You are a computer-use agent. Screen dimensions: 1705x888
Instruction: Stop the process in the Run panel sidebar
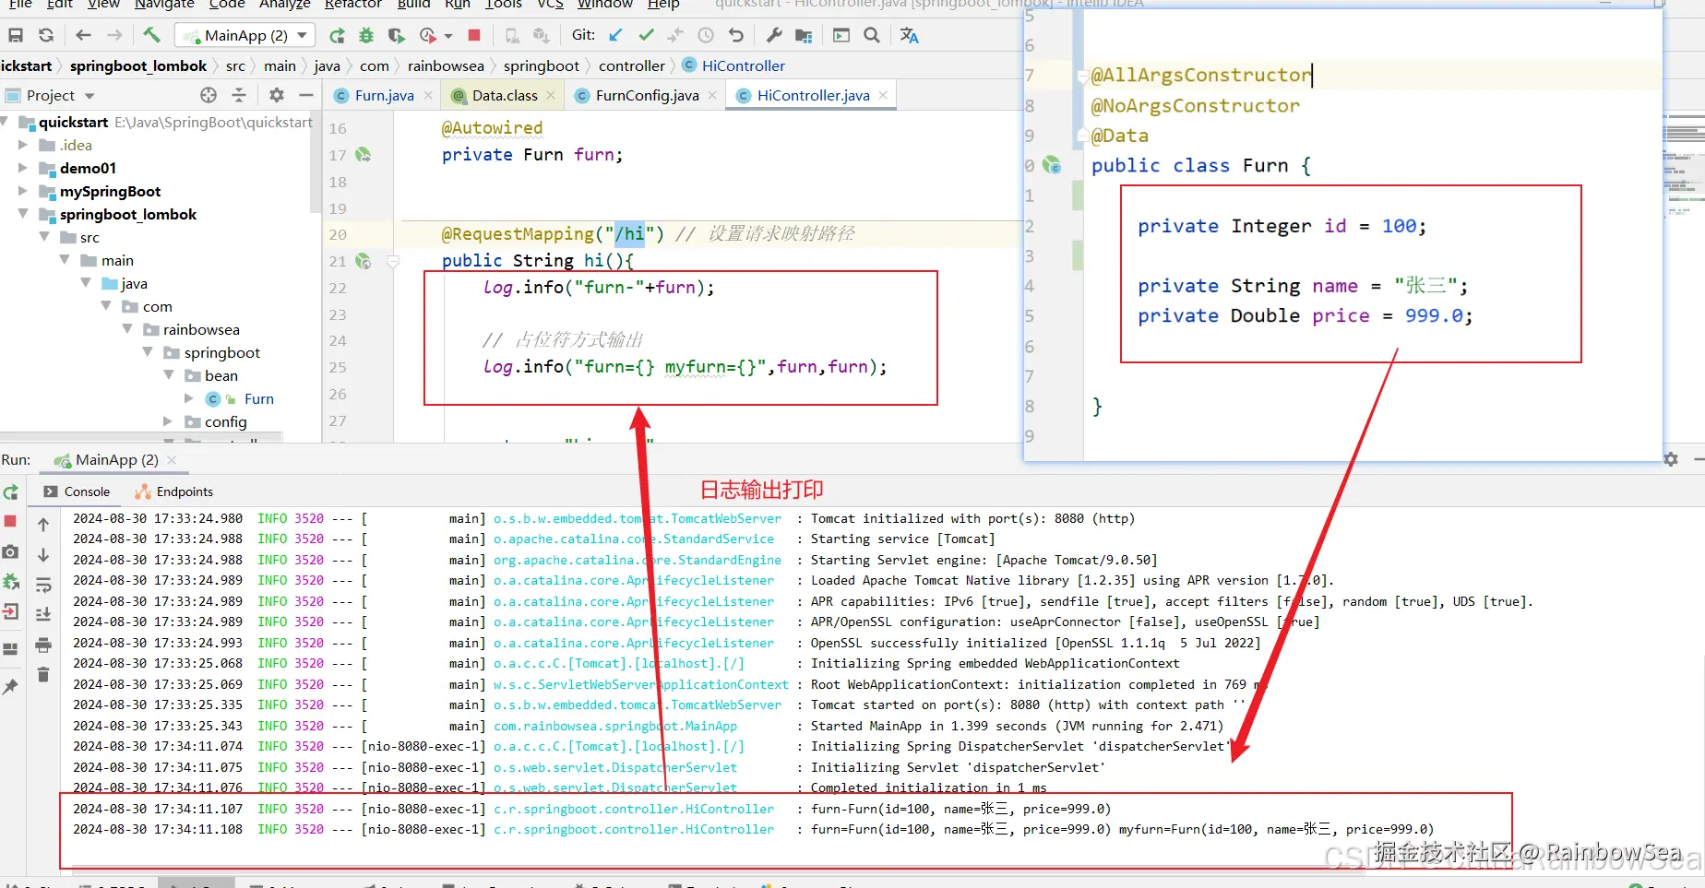(x=11, y=521)
